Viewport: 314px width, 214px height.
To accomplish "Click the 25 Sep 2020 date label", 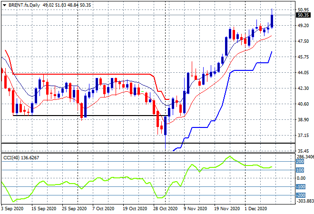I will [74, 209].
